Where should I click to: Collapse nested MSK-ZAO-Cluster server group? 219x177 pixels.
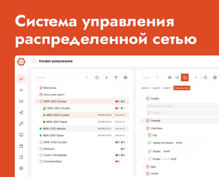pos(41,108)
